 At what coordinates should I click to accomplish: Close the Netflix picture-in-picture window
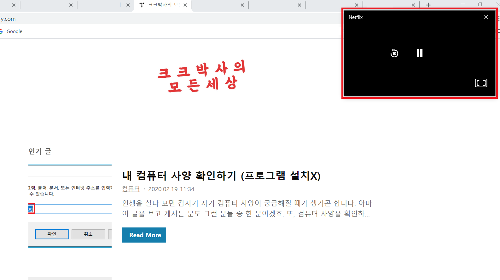coord(486,17)
